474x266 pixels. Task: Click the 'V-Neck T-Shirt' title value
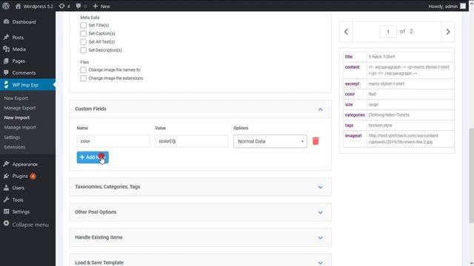click(381, 57)
